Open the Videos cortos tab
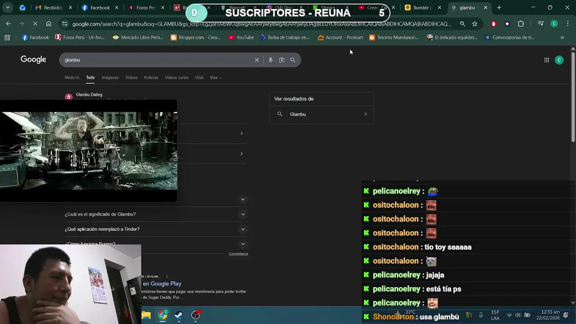Screen dimensions: 576x324 point(177,77)
